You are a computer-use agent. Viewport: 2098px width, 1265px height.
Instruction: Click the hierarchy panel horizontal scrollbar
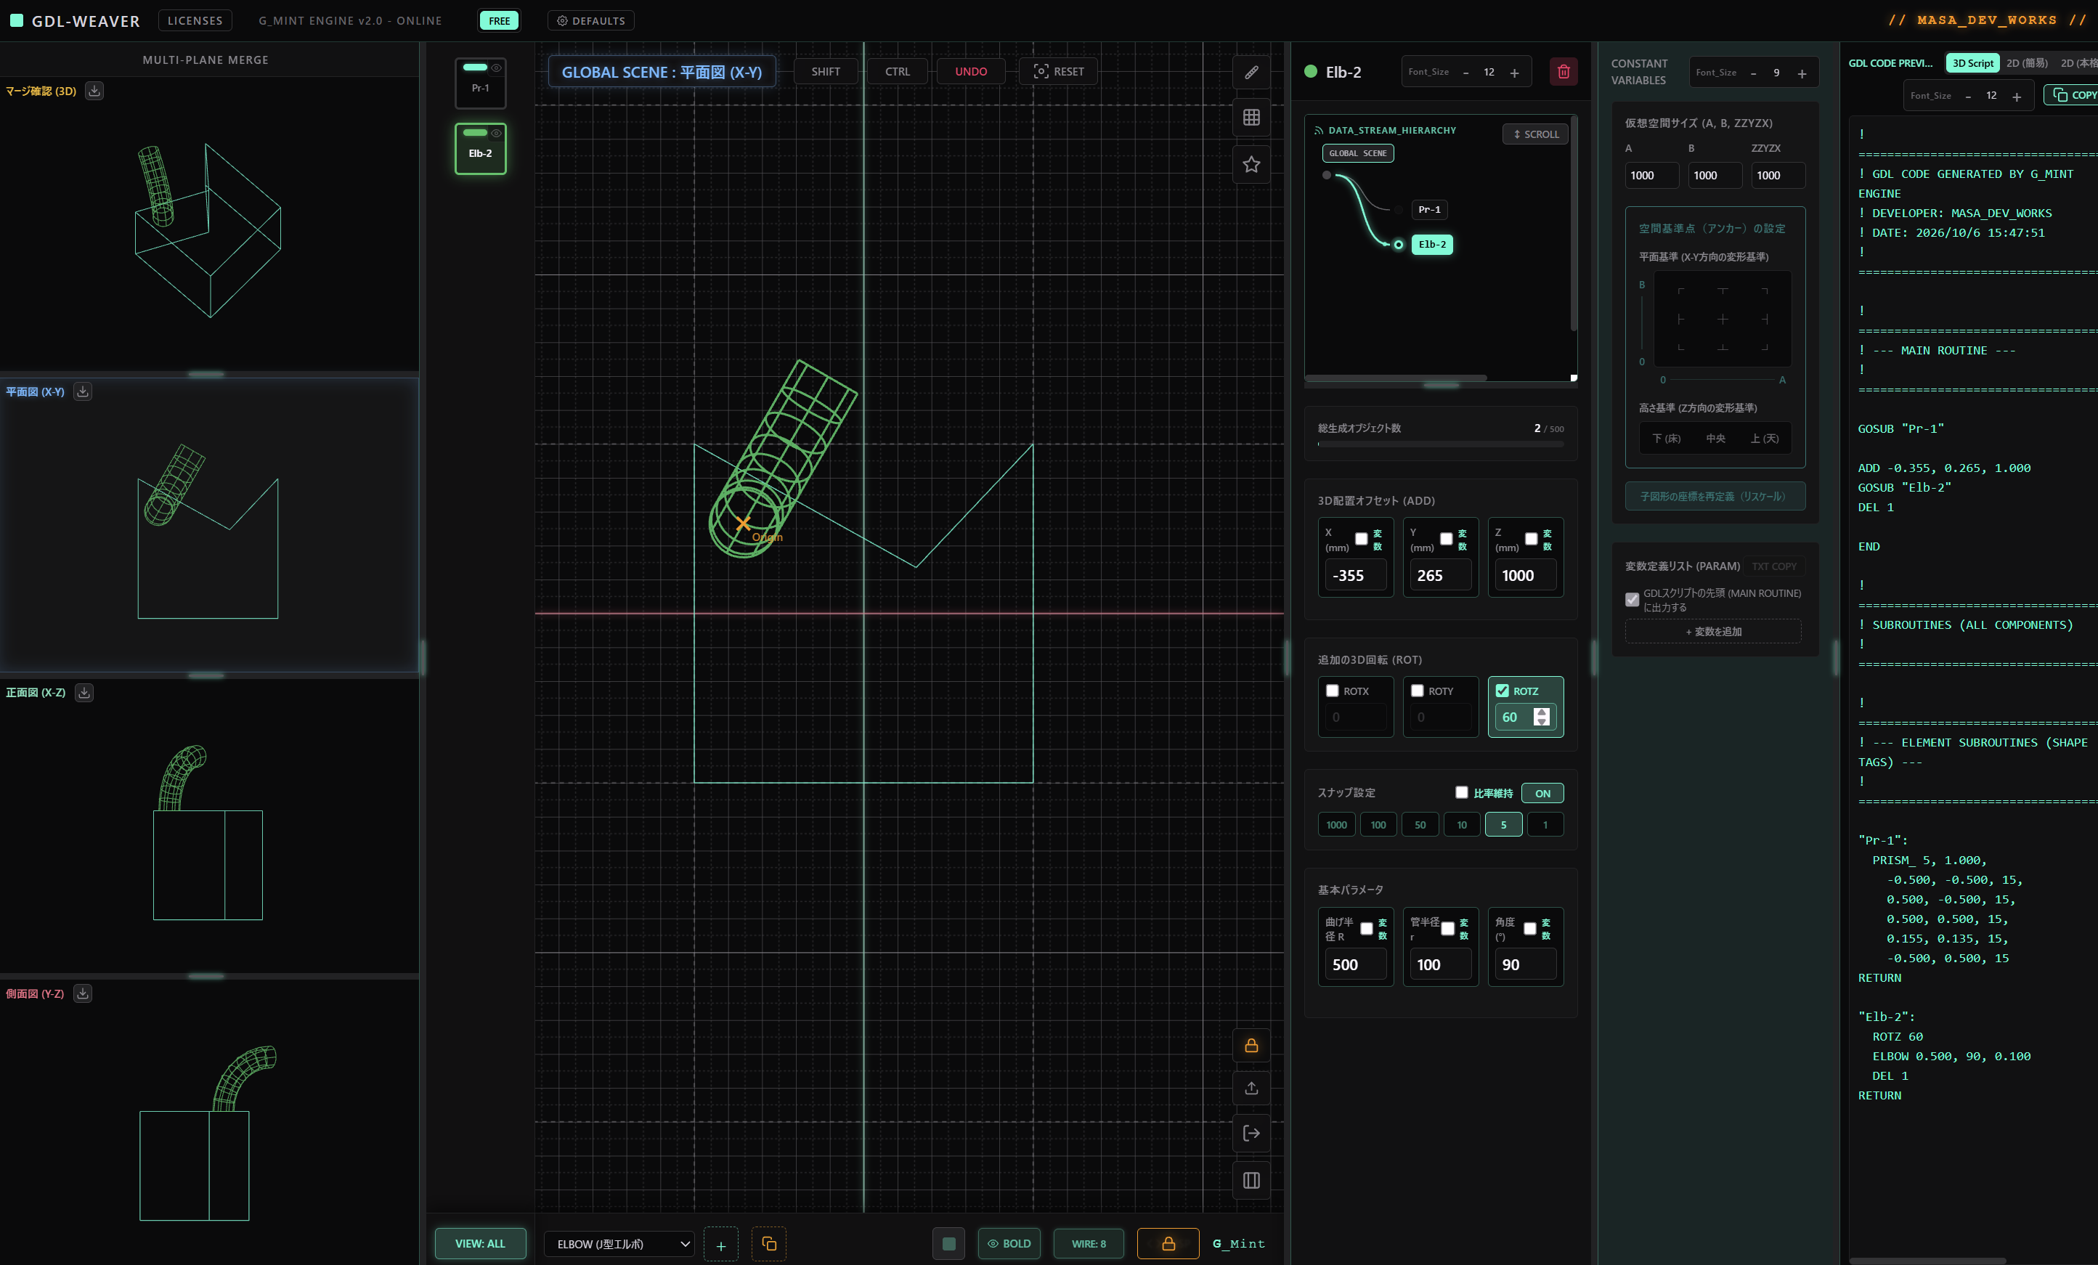click(1396, 377)
